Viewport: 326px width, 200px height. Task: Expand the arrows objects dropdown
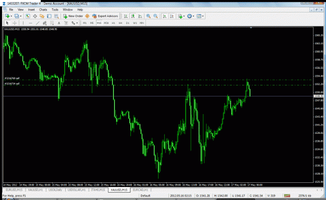pos(77,23)
